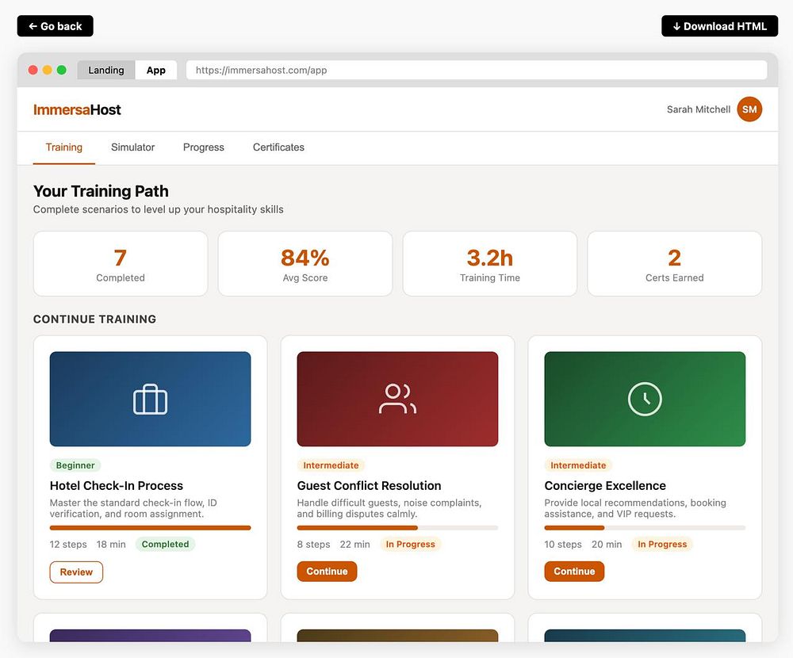Click the Completed status badge
This screenshot has width=793, height=658.
pos(165,544)
